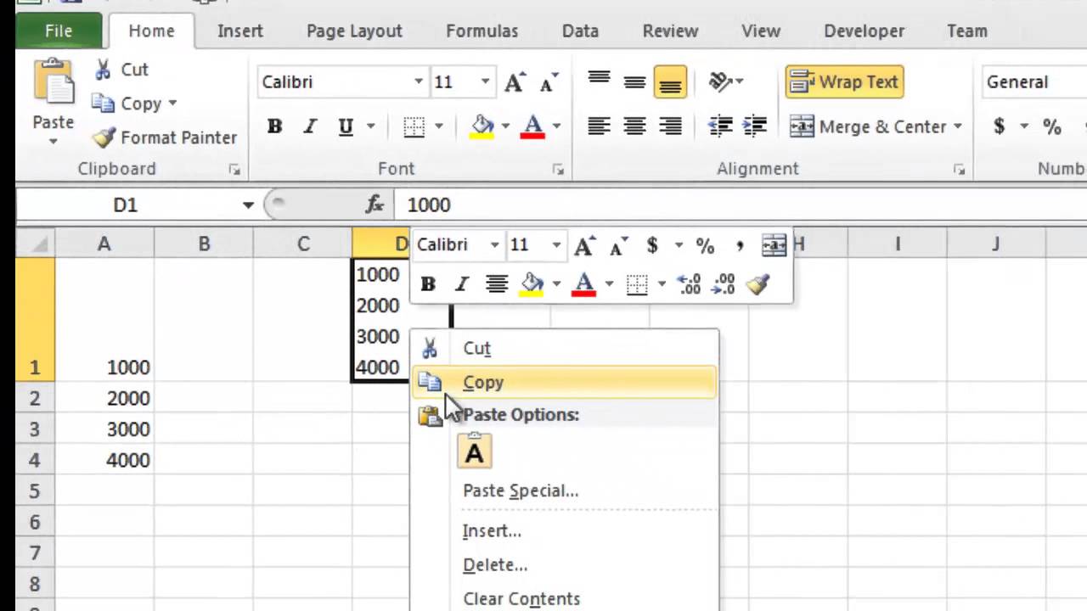Select ribbon Align Text Right
Image resolution: width=1087 pixels, height=611 pixels.
pyautogui.click(x=670, y=127)
